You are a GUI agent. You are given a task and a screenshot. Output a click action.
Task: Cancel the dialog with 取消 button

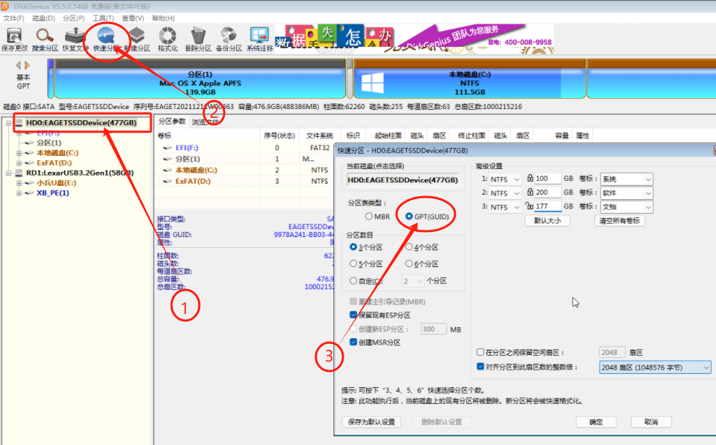(652, 422)
